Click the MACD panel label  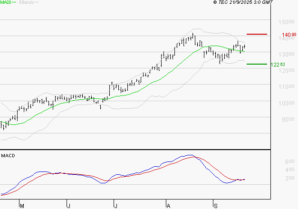click(8, 156)
